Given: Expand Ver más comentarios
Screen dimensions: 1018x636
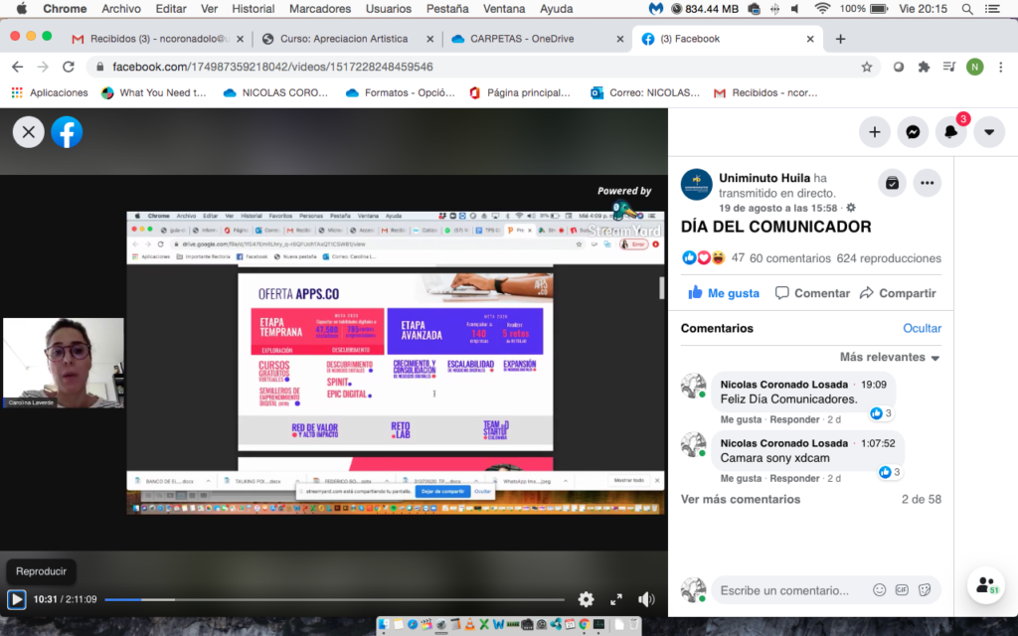Looking at the screenshot, I should pyautogui.click(x=740, y=499).
